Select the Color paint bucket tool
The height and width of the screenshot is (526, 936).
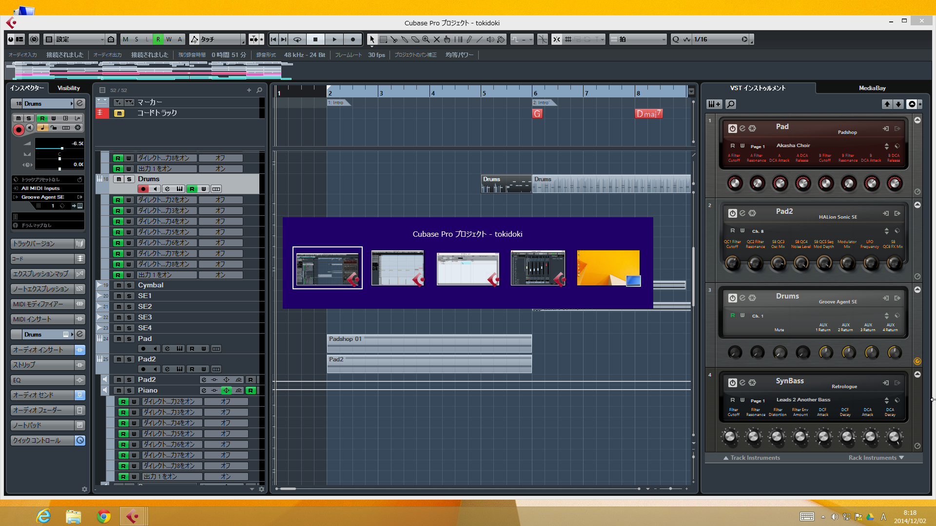pos(501,39)
